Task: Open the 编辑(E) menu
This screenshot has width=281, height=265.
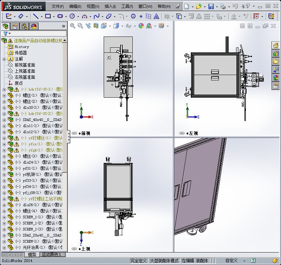Action: tap(75, 6)
